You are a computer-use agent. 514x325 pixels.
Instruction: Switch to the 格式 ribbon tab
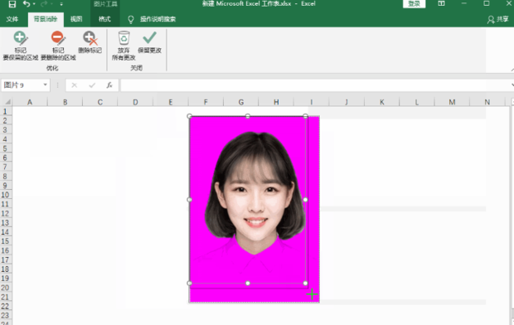coord(105,19)
